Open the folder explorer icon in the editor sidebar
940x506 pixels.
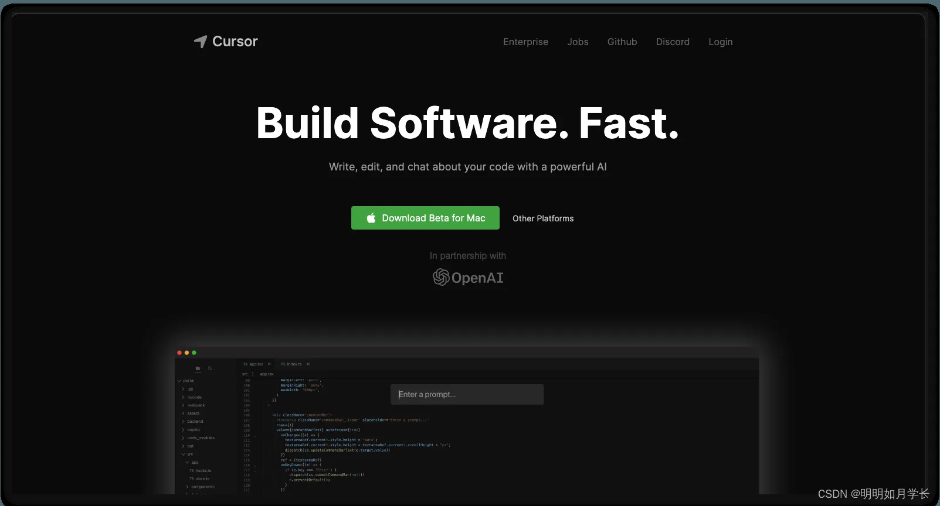click(198, 368)
